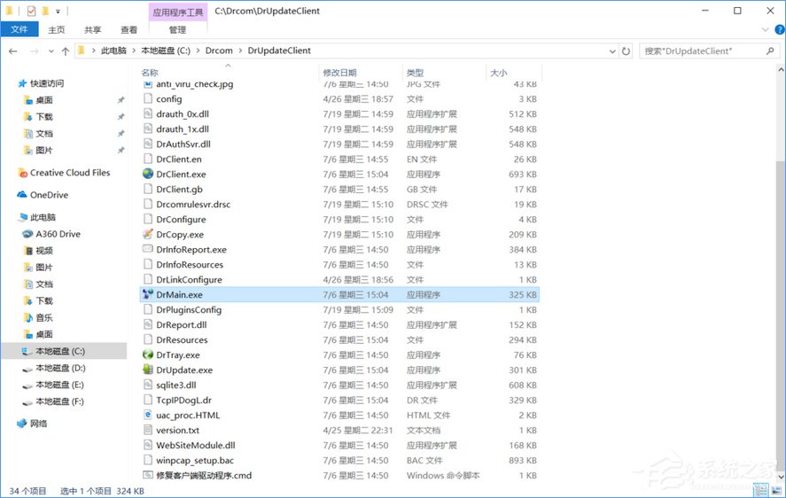Select DrAuthSvr.dll file name

pos(183,144)
